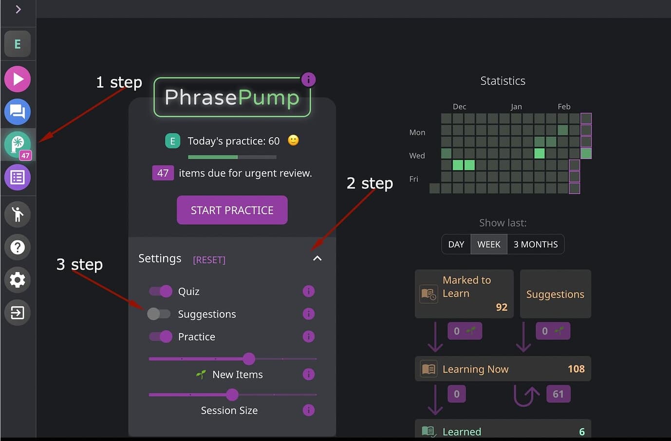Screen dimensions: 671x441
Task: Click the START PRACTICE button
Action: [x=232, y=210]
